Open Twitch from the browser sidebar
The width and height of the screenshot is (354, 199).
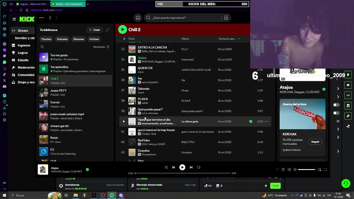click(4, 56)
